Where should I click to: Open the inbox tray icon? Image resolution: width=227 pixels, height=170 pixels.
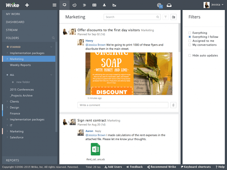[x=169, y=5]
